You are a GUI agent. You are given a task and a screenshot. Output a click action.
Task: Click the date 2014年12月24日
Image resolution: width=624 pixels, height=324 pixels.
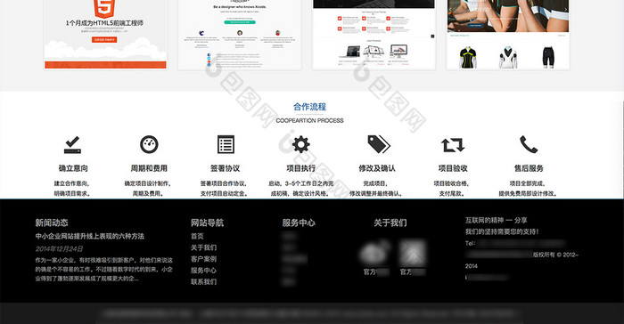(x=59, y=249)
